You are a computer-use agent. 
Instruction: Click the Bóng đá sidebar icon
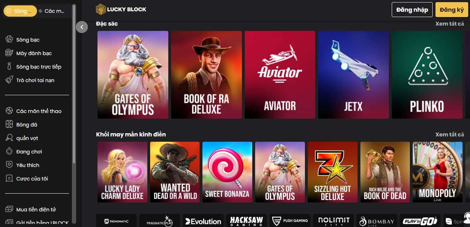9,124
